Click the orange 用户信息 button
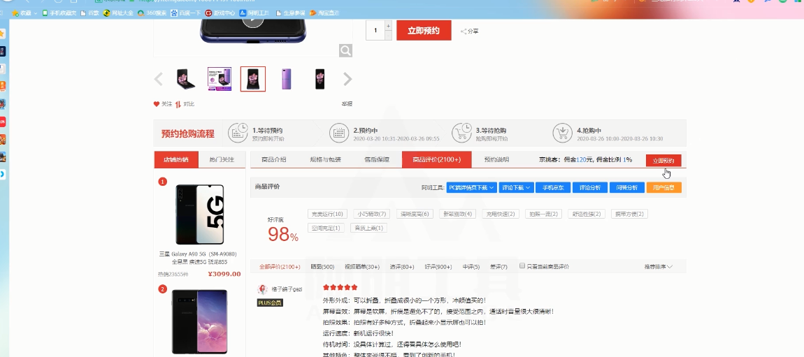This screenshot has height=357, width=804. (x=663, y=187)
